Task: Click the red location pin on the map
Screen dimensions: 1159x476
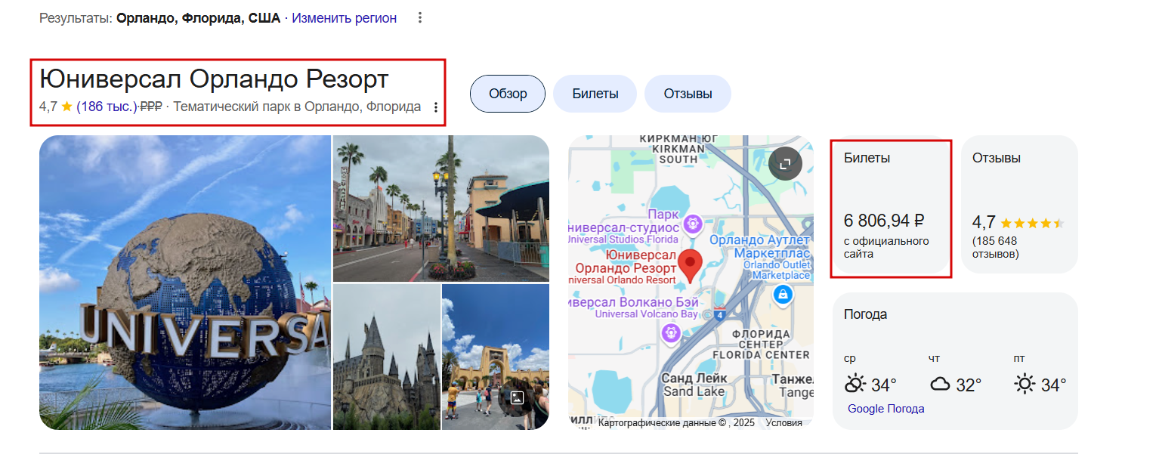Action: click(x=689, y=267)
